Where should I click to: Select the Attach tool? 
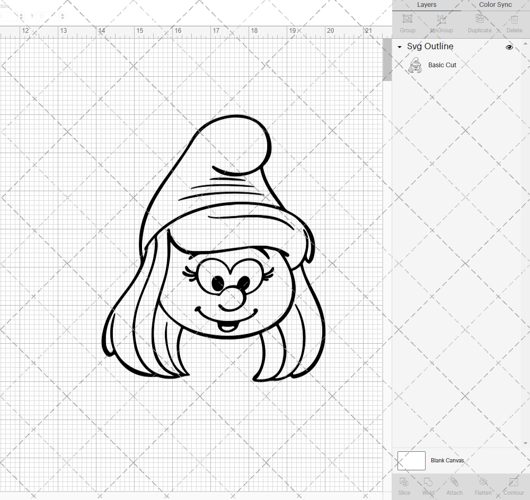pos(454,483)
